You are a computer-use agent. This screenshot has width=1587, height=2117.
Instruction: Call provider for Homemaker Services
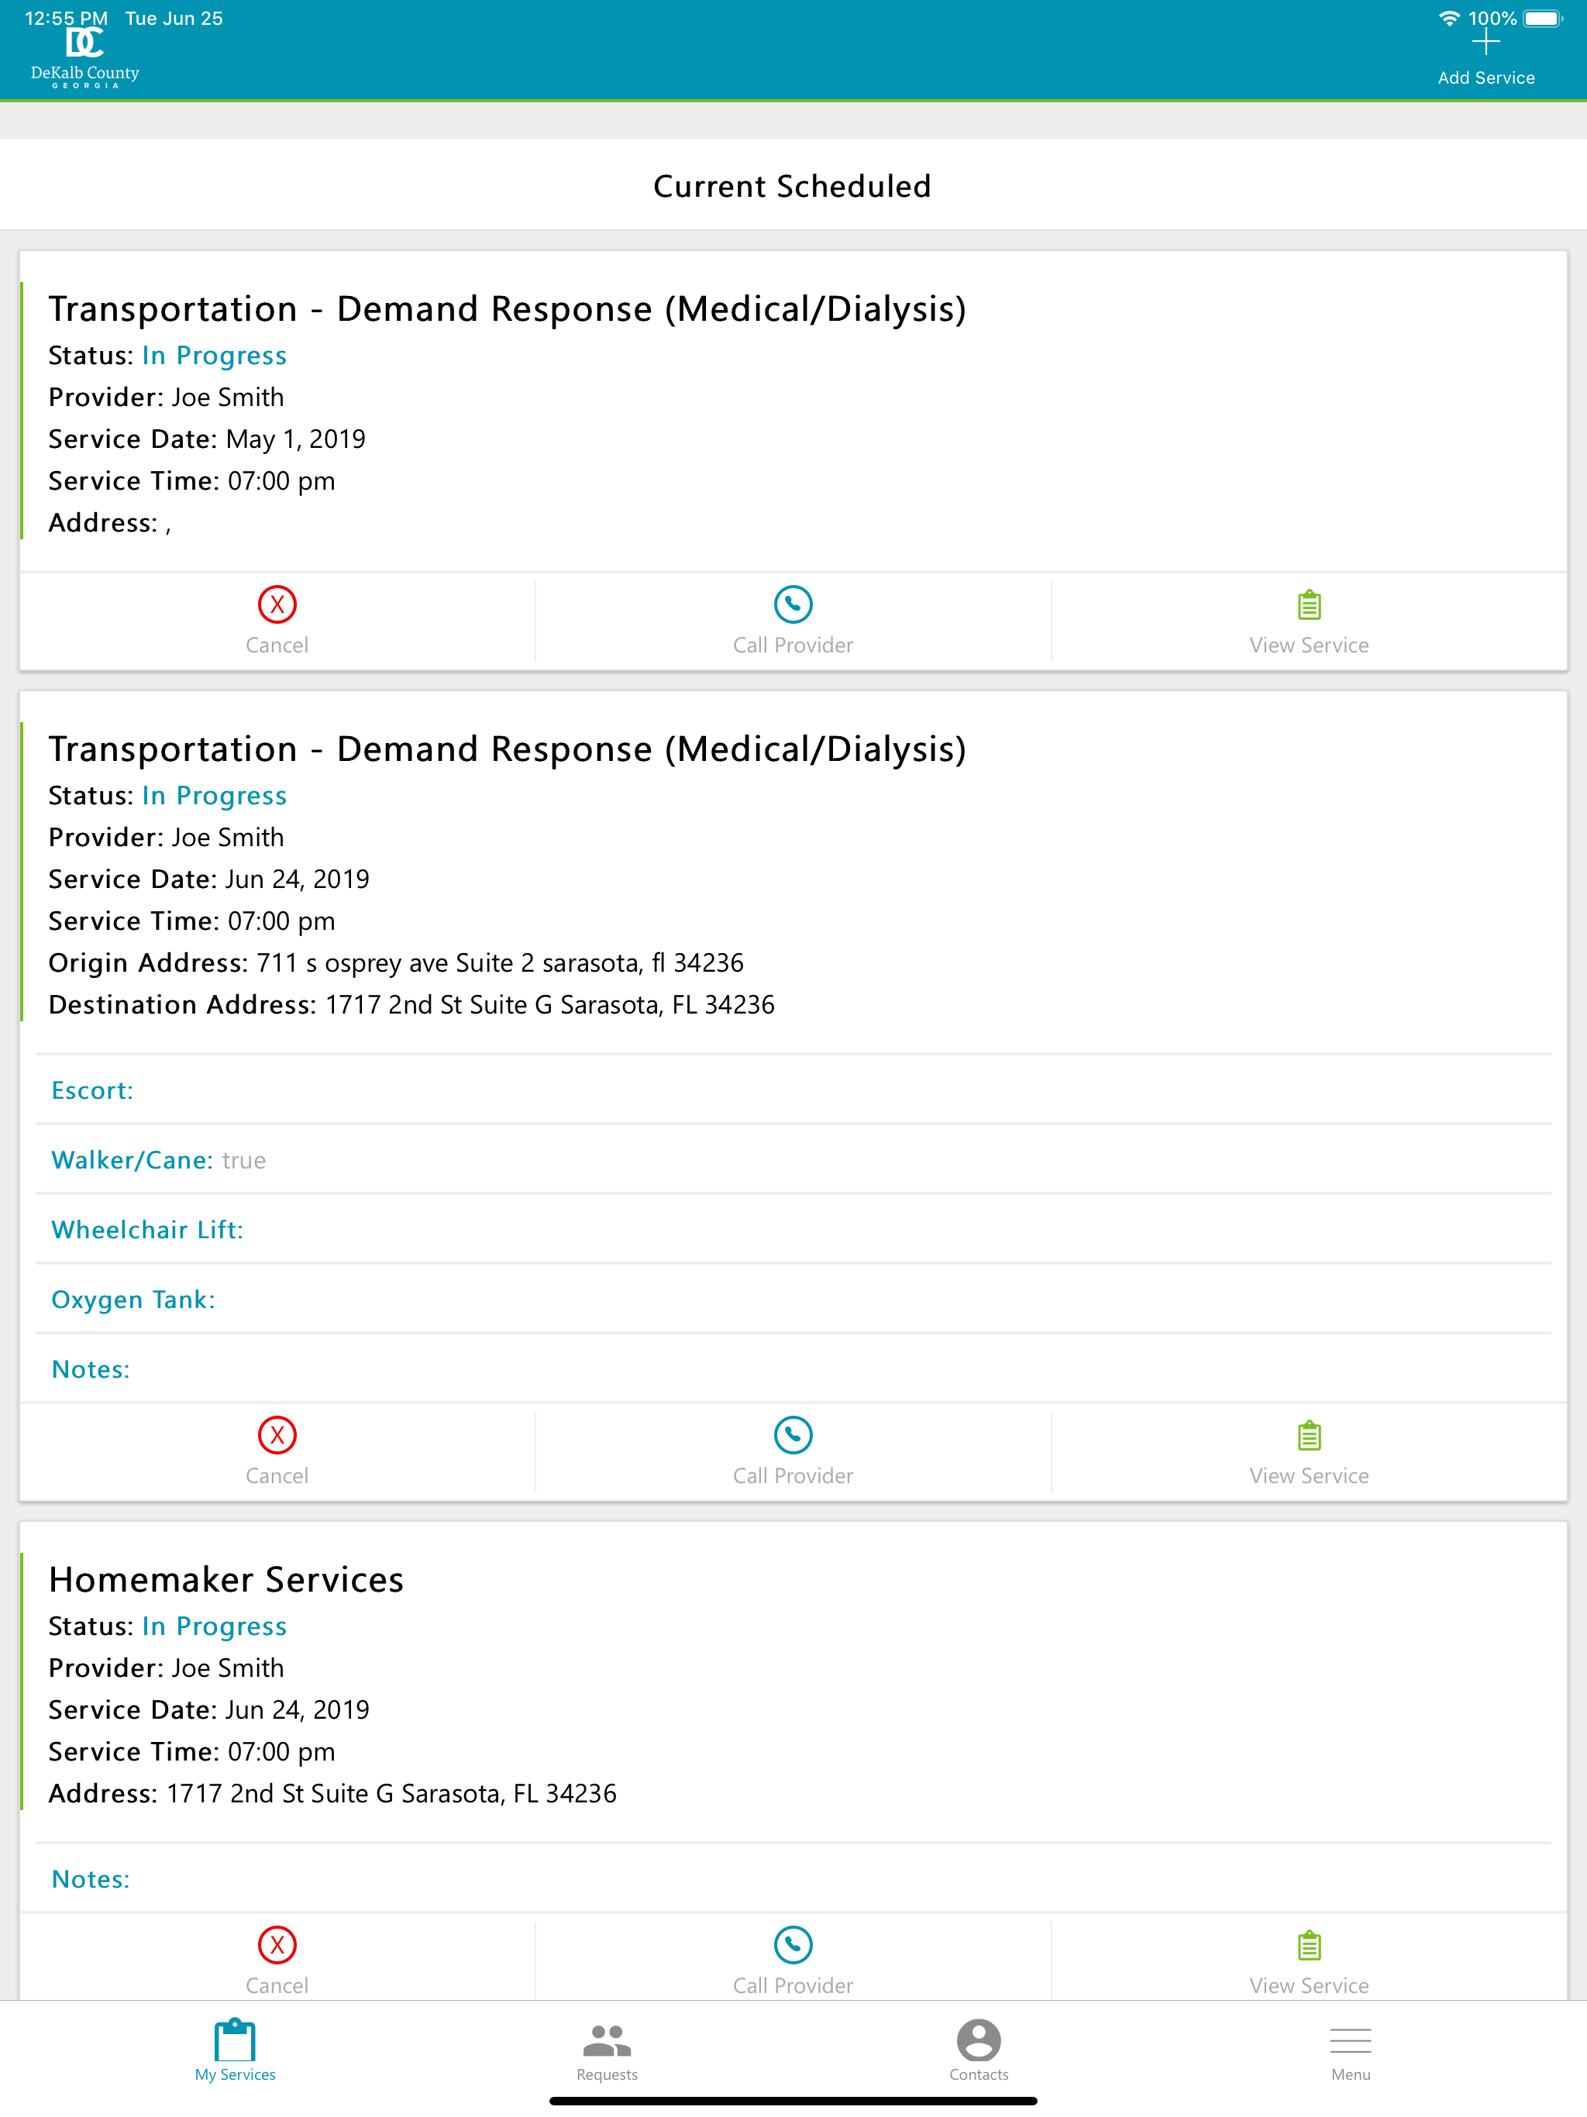[793, 1960]
